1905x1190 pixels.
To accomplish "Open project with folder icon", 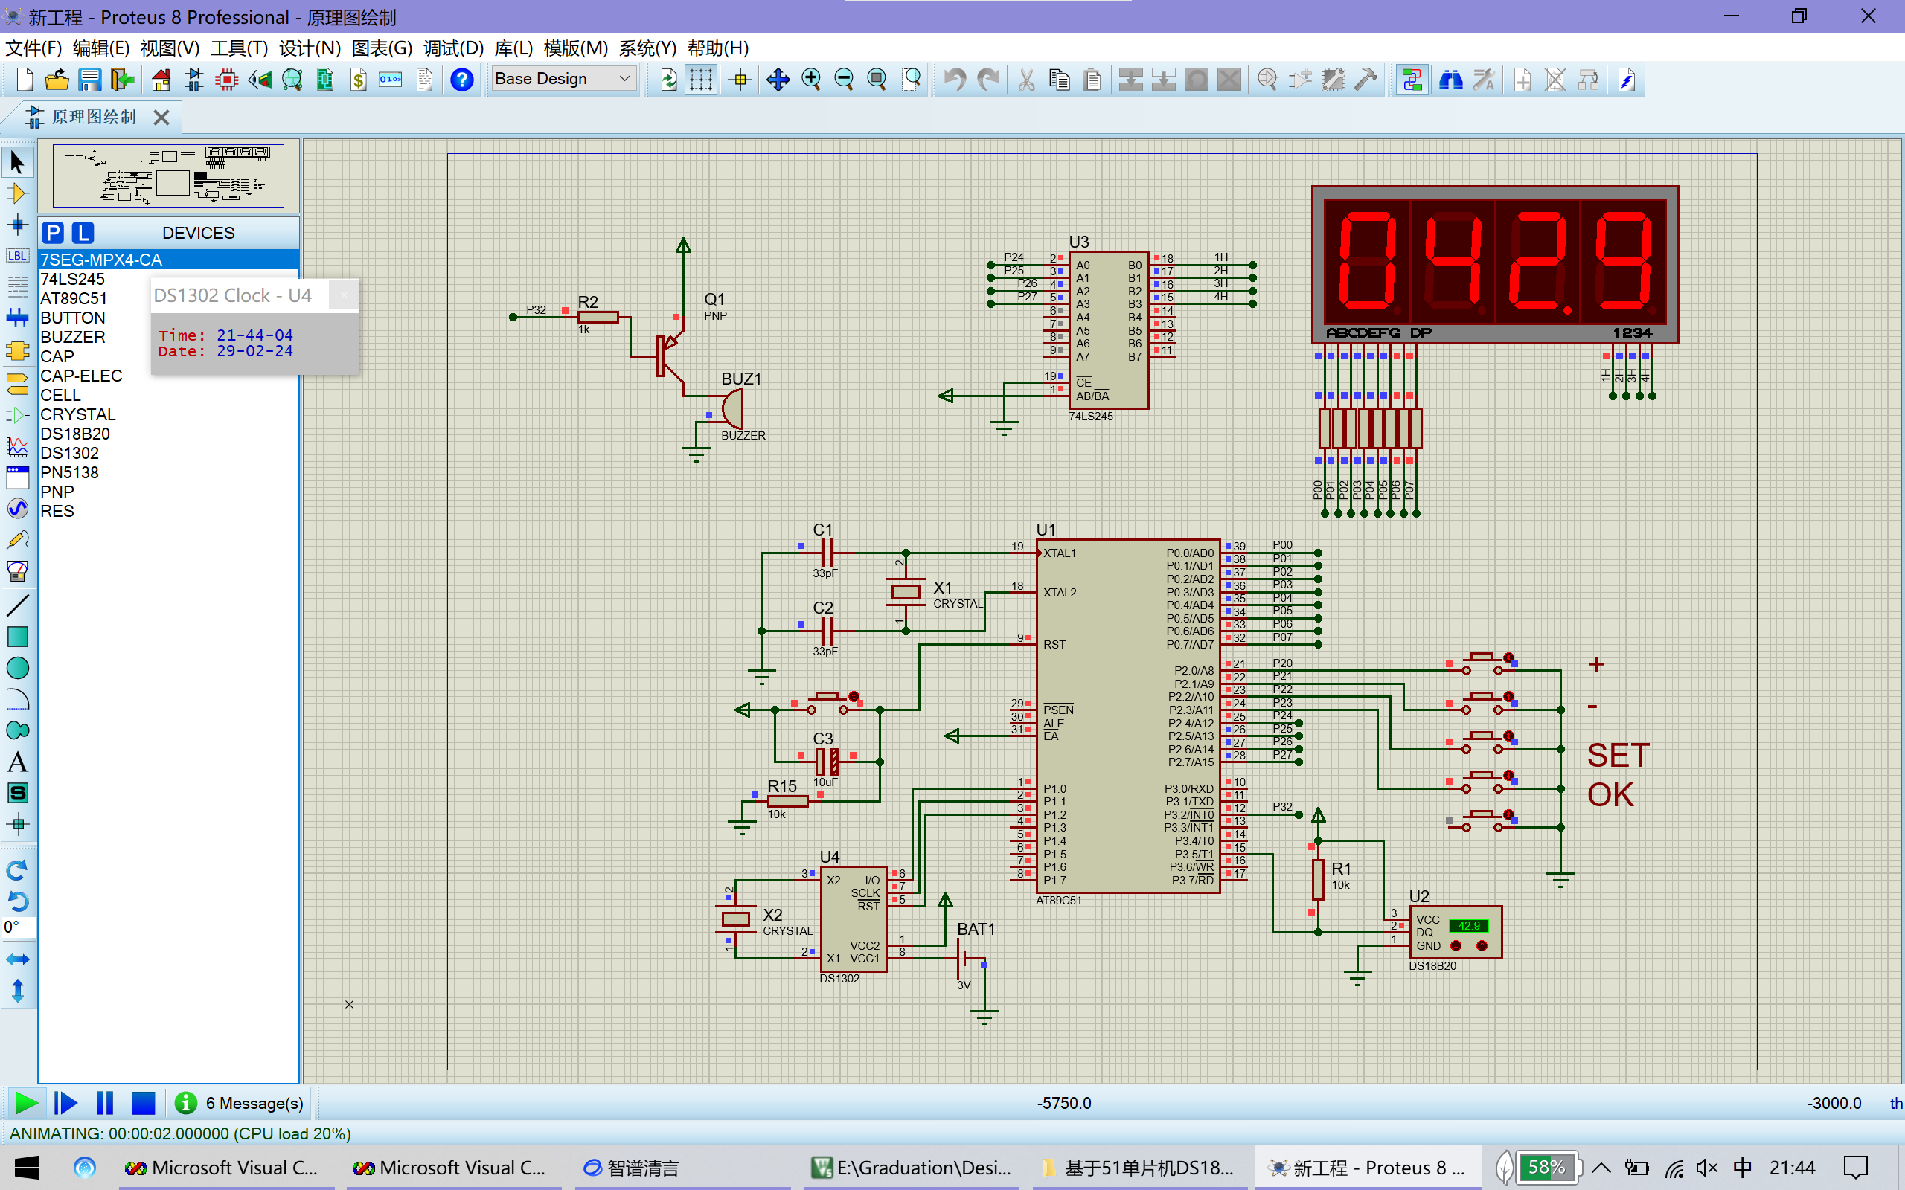I will (x=57, y=80).
